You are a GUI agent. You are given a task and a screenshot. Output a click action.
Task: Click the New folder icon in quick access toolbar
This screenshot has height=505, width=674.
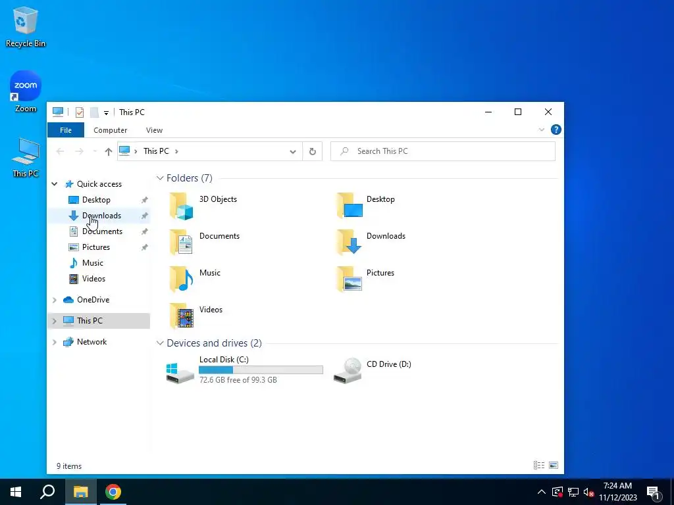94,112
